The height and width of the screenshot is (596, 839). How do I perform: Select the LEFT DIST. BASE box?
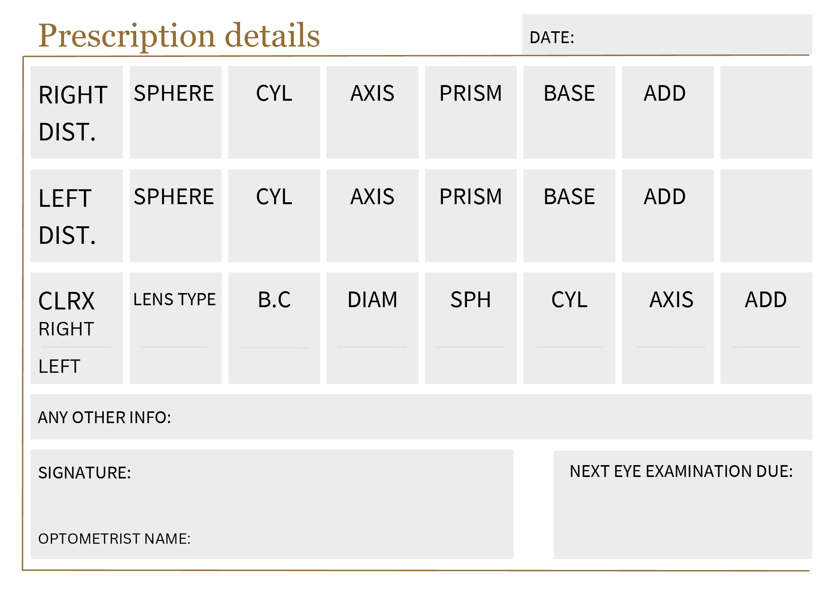point(569,216)
